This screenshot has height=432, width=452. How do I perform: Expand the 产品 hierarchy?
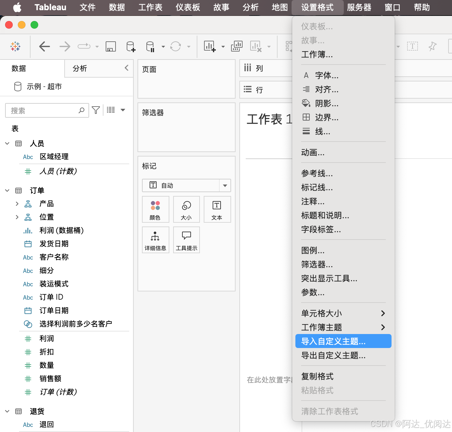coord(17,204)
